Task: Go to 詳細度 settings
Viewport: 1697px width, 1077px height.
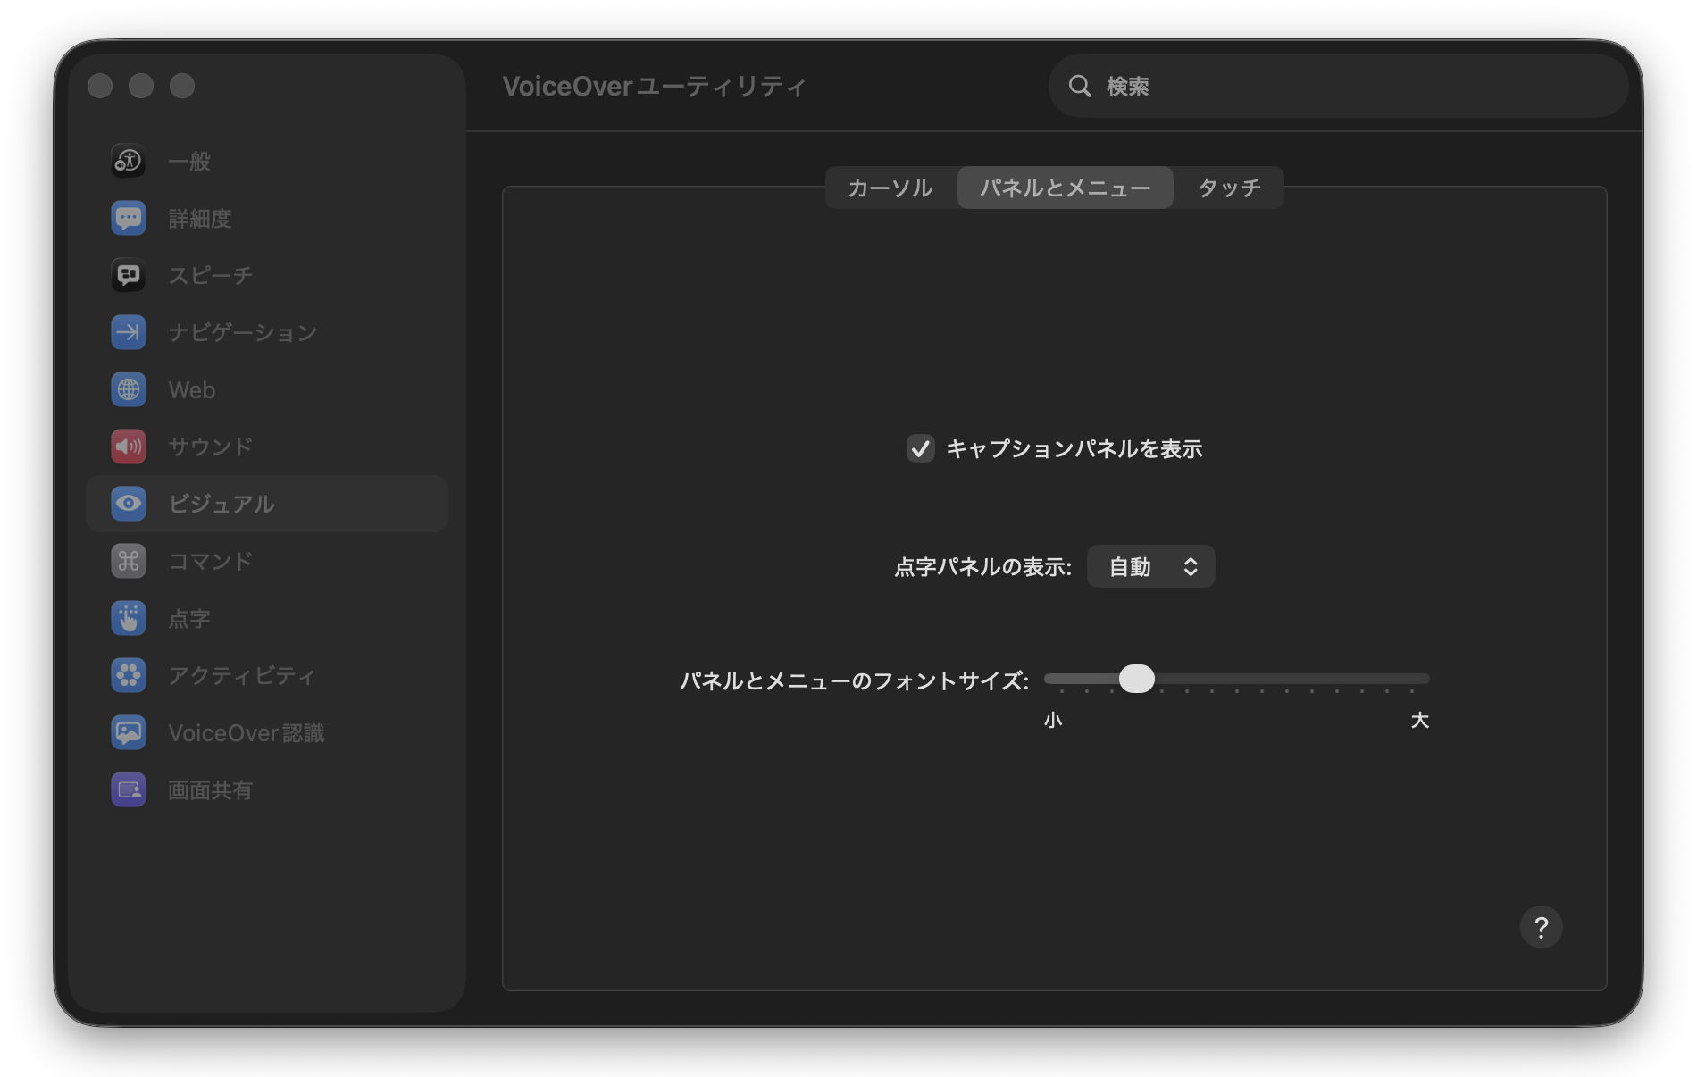Action: [200, 218]
